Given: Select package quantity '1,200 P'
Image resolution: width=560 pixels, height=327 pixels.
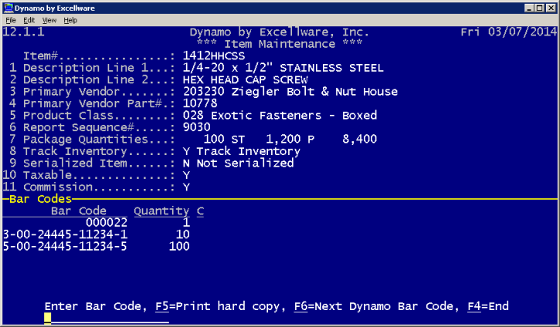Looking at the screenshot, I should [290, 139].
